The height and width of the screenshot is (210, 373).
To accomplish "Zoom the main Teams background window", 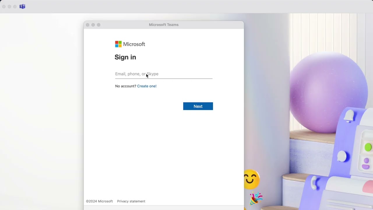I will coord(15,6).
